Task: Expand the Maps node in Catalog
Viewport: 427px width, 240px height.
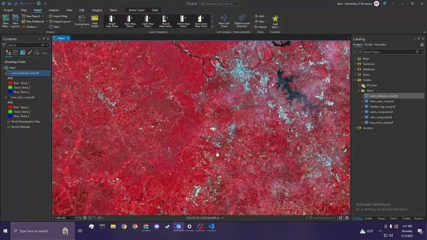Action: point(356,59)
